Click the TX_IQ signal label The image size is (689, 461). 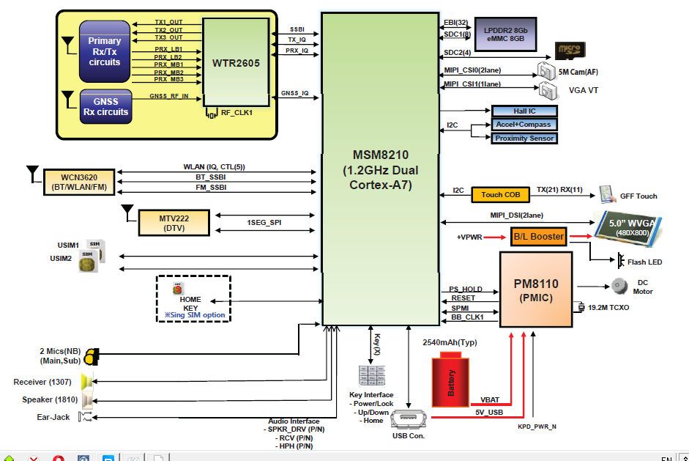click(x=297, y=40)
